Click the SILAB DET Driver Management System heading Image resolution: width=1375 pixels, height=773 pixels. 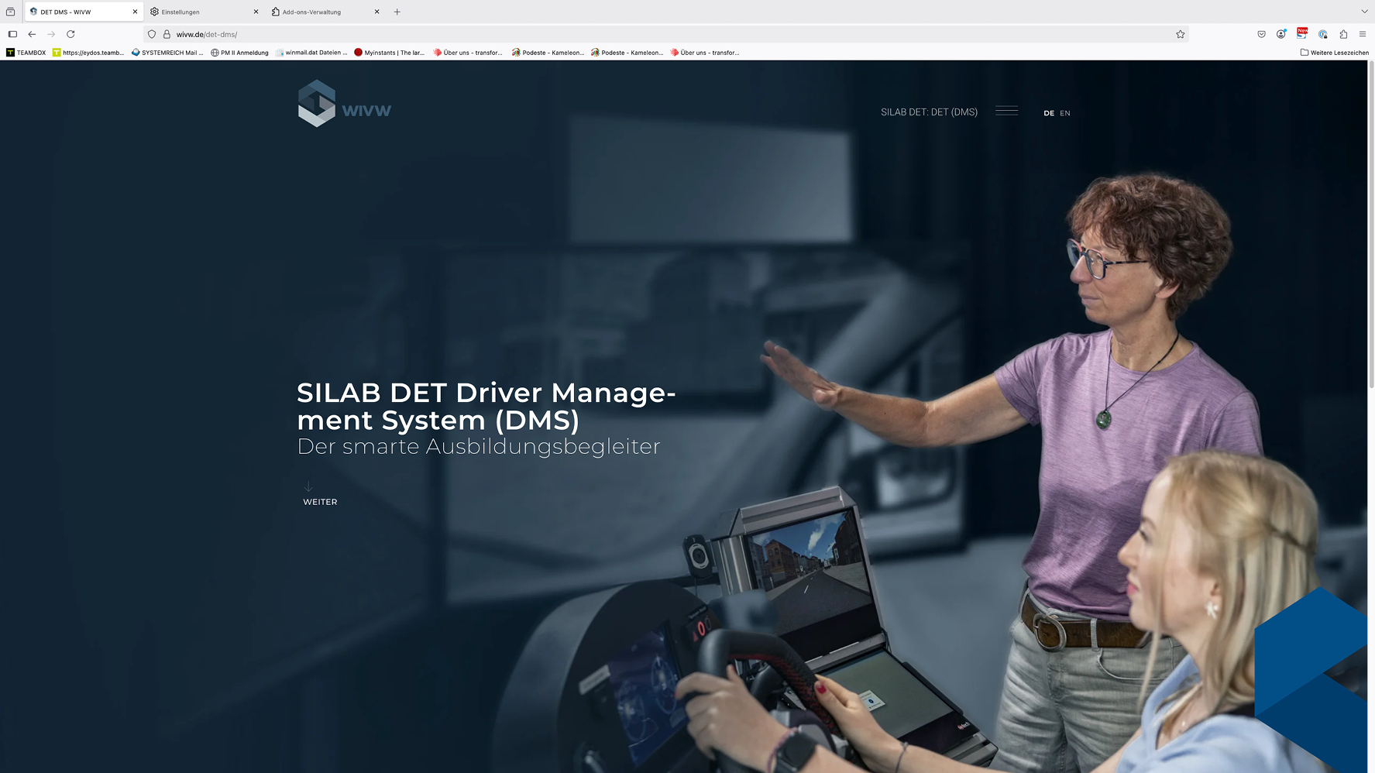point(486,406)
